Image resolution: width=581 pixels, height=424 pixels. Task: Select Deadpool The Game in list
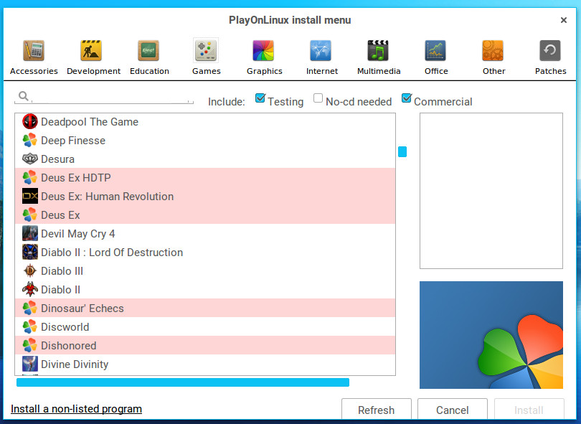(90, 122)
